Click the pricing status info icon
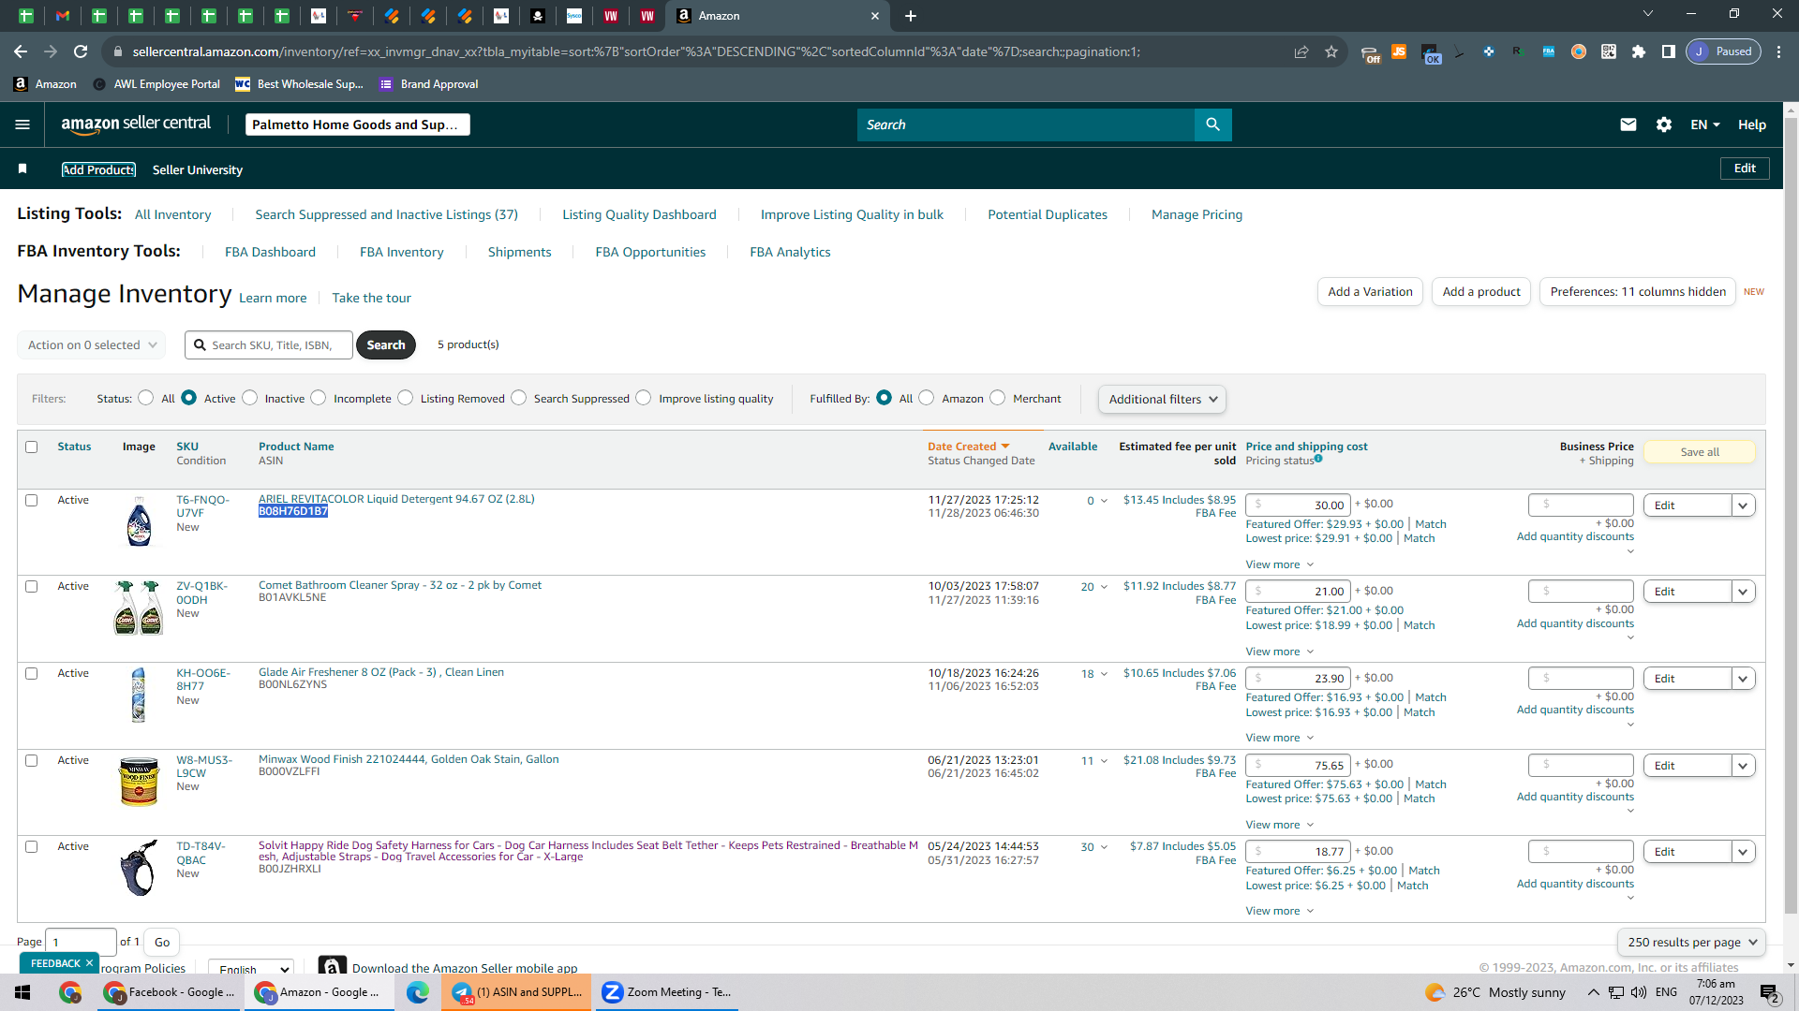Screen dimensions: 1799x1011 point(1318,459)
